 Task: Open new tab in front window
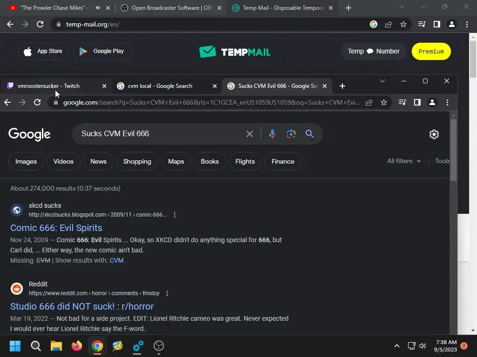coord(342,86)
